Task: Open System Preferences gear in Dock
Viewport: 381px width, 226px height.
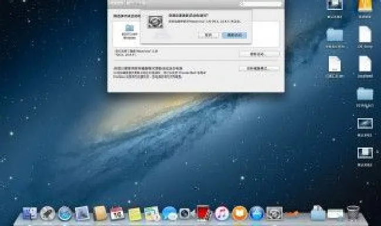Action: (274, 214)
